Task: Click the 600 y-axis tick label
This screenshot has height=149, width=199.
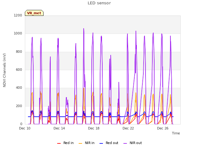Action: click(x=19, y=70)
